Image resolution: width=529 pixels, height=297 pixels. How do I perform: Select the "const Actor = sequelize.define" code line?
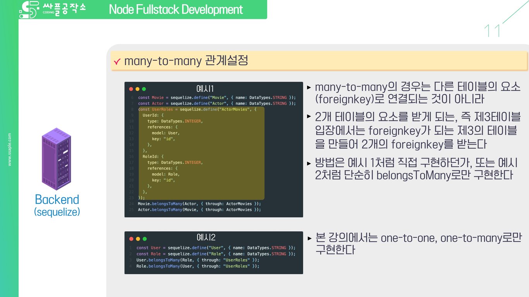point(217,103)
